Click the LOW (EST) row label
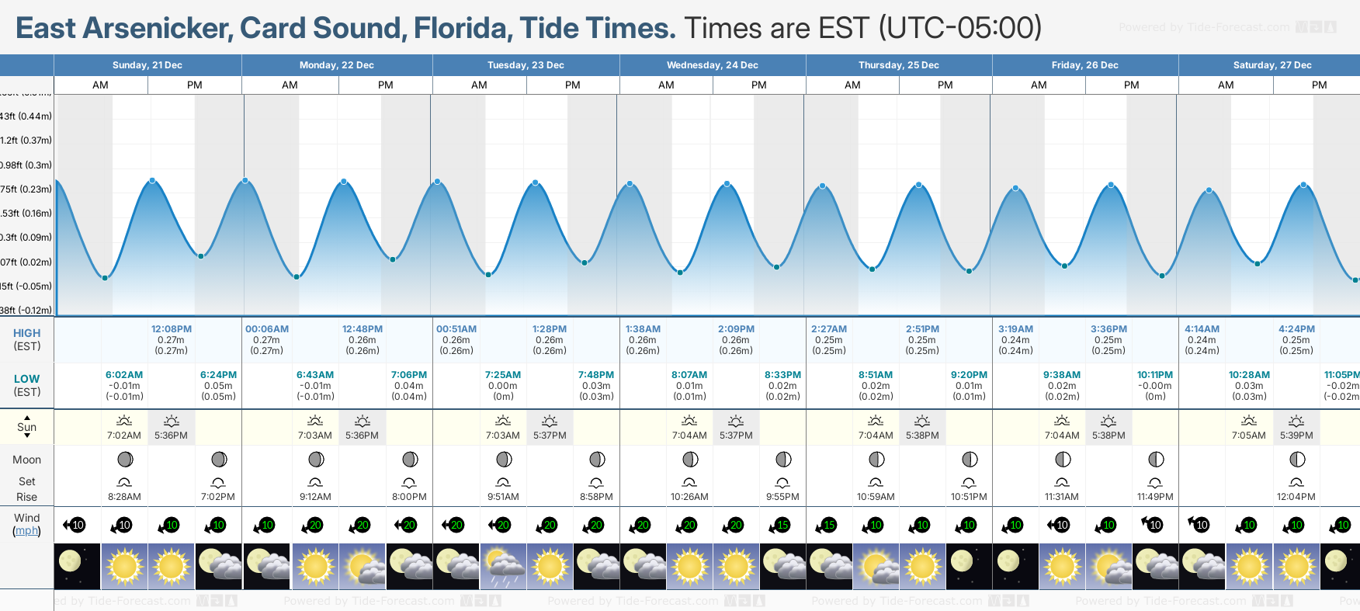Viewport: 1360px width, 611px height. [26, 385]
